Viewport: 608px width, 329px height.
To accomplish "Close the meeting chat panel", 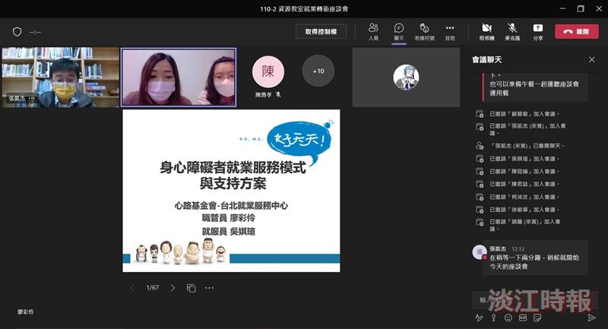I will click(x=592, y=60).
